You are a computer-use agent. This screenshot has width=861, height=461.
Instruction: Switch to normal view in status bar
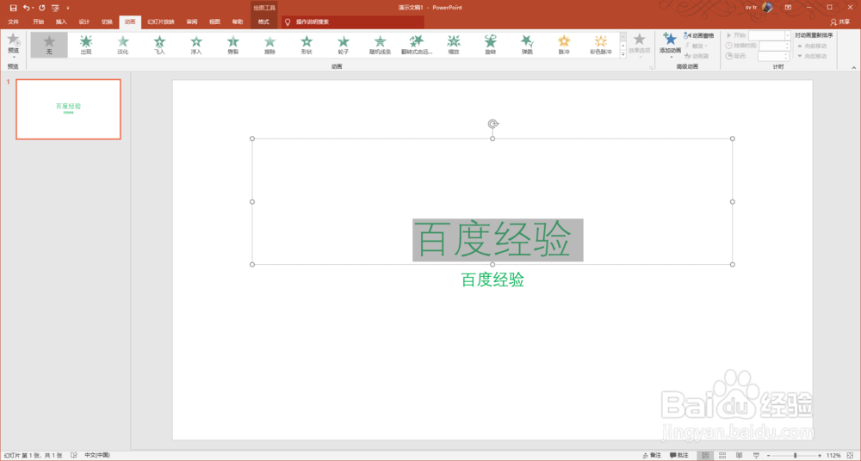(705, 456)
